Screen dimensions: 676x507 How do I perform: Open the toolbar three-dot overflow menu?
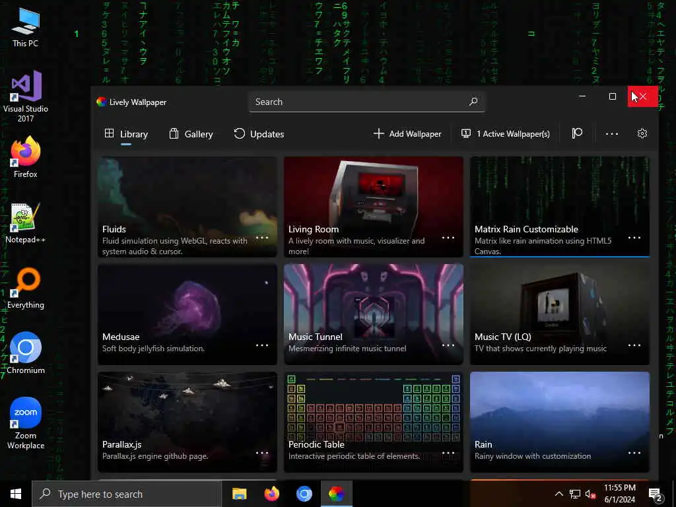612,134
